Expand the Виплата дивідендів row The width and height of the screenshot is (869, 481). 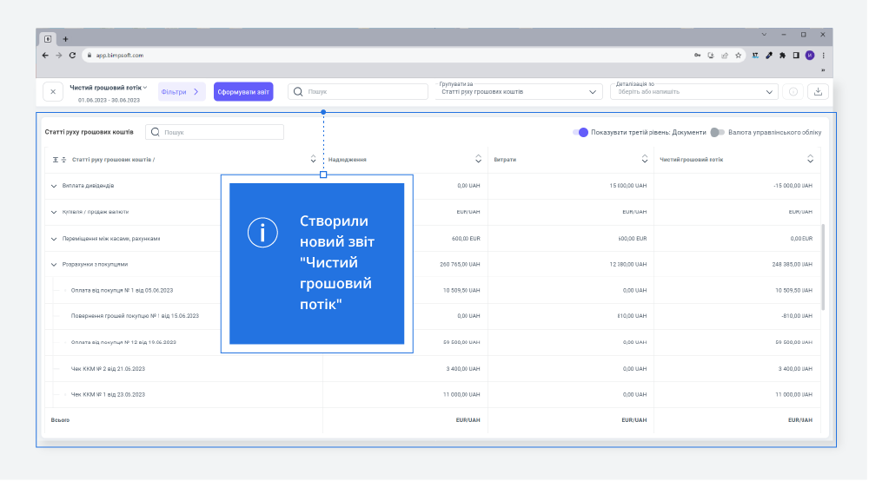coord(54,186)
